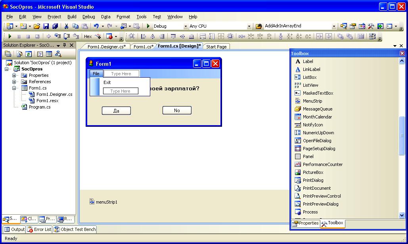
Task: Switch to the Start Page tab
Action: 216,46
